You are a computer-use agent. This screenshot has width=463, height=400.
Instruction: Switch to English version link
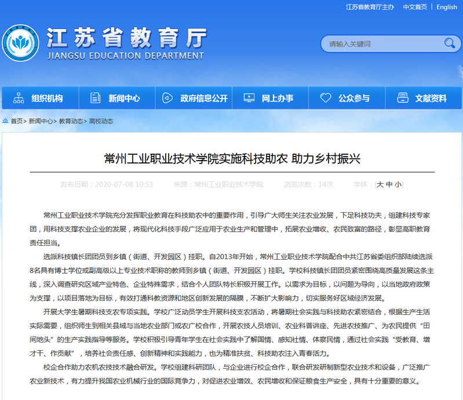(446, 7)
